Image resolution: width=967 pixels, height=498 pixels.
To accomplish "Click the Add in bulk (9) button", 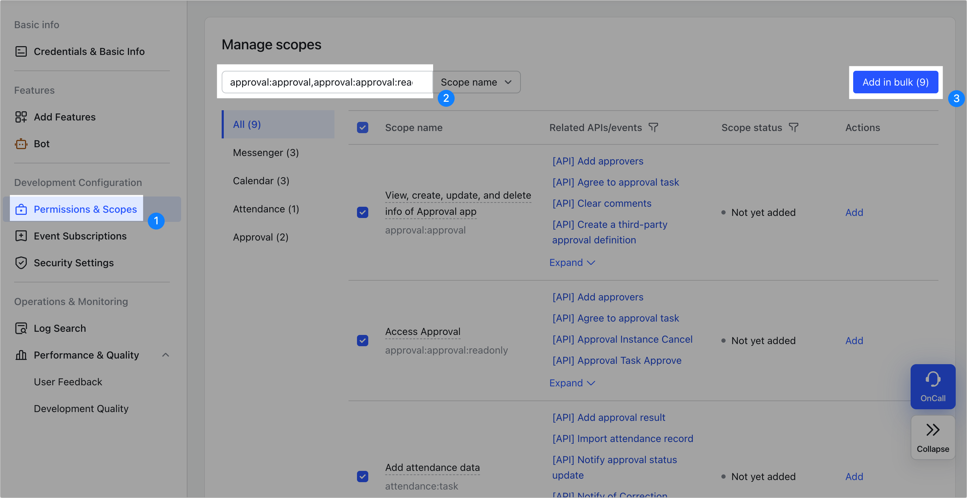I will click(895, 82).
